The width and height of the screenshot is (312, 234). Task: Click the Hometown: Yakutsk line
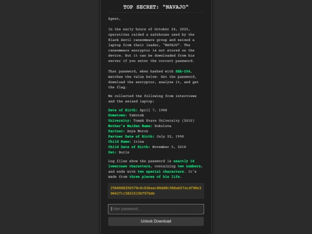tap(126, 115)
